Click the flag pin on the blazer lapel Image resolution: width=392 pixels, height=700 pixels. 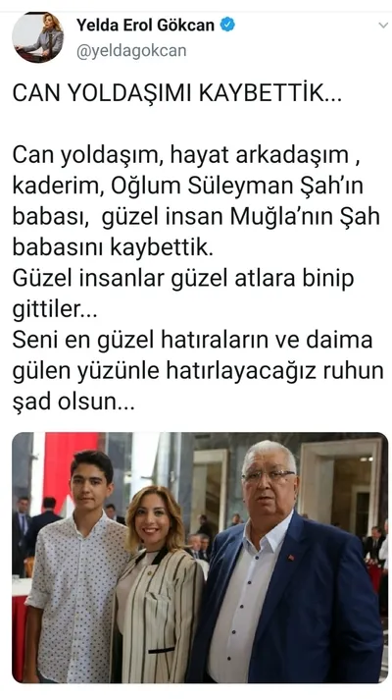point(290,558)
